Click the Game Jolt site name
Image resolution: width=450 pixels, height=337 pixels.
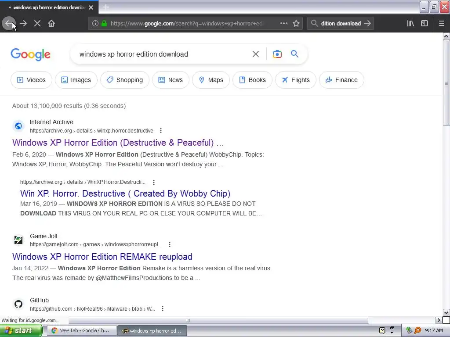(x=44, y=236)
